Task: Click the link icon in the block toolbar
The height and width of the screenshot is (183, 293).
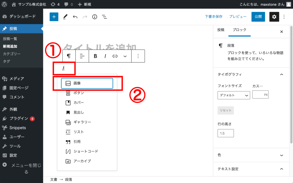Action: pos(115,56)
